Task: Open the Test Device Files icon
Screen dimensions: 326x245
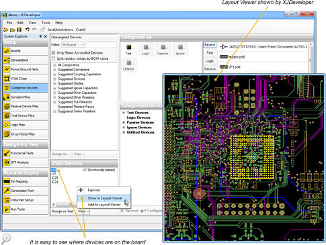Action: point(7,115)
